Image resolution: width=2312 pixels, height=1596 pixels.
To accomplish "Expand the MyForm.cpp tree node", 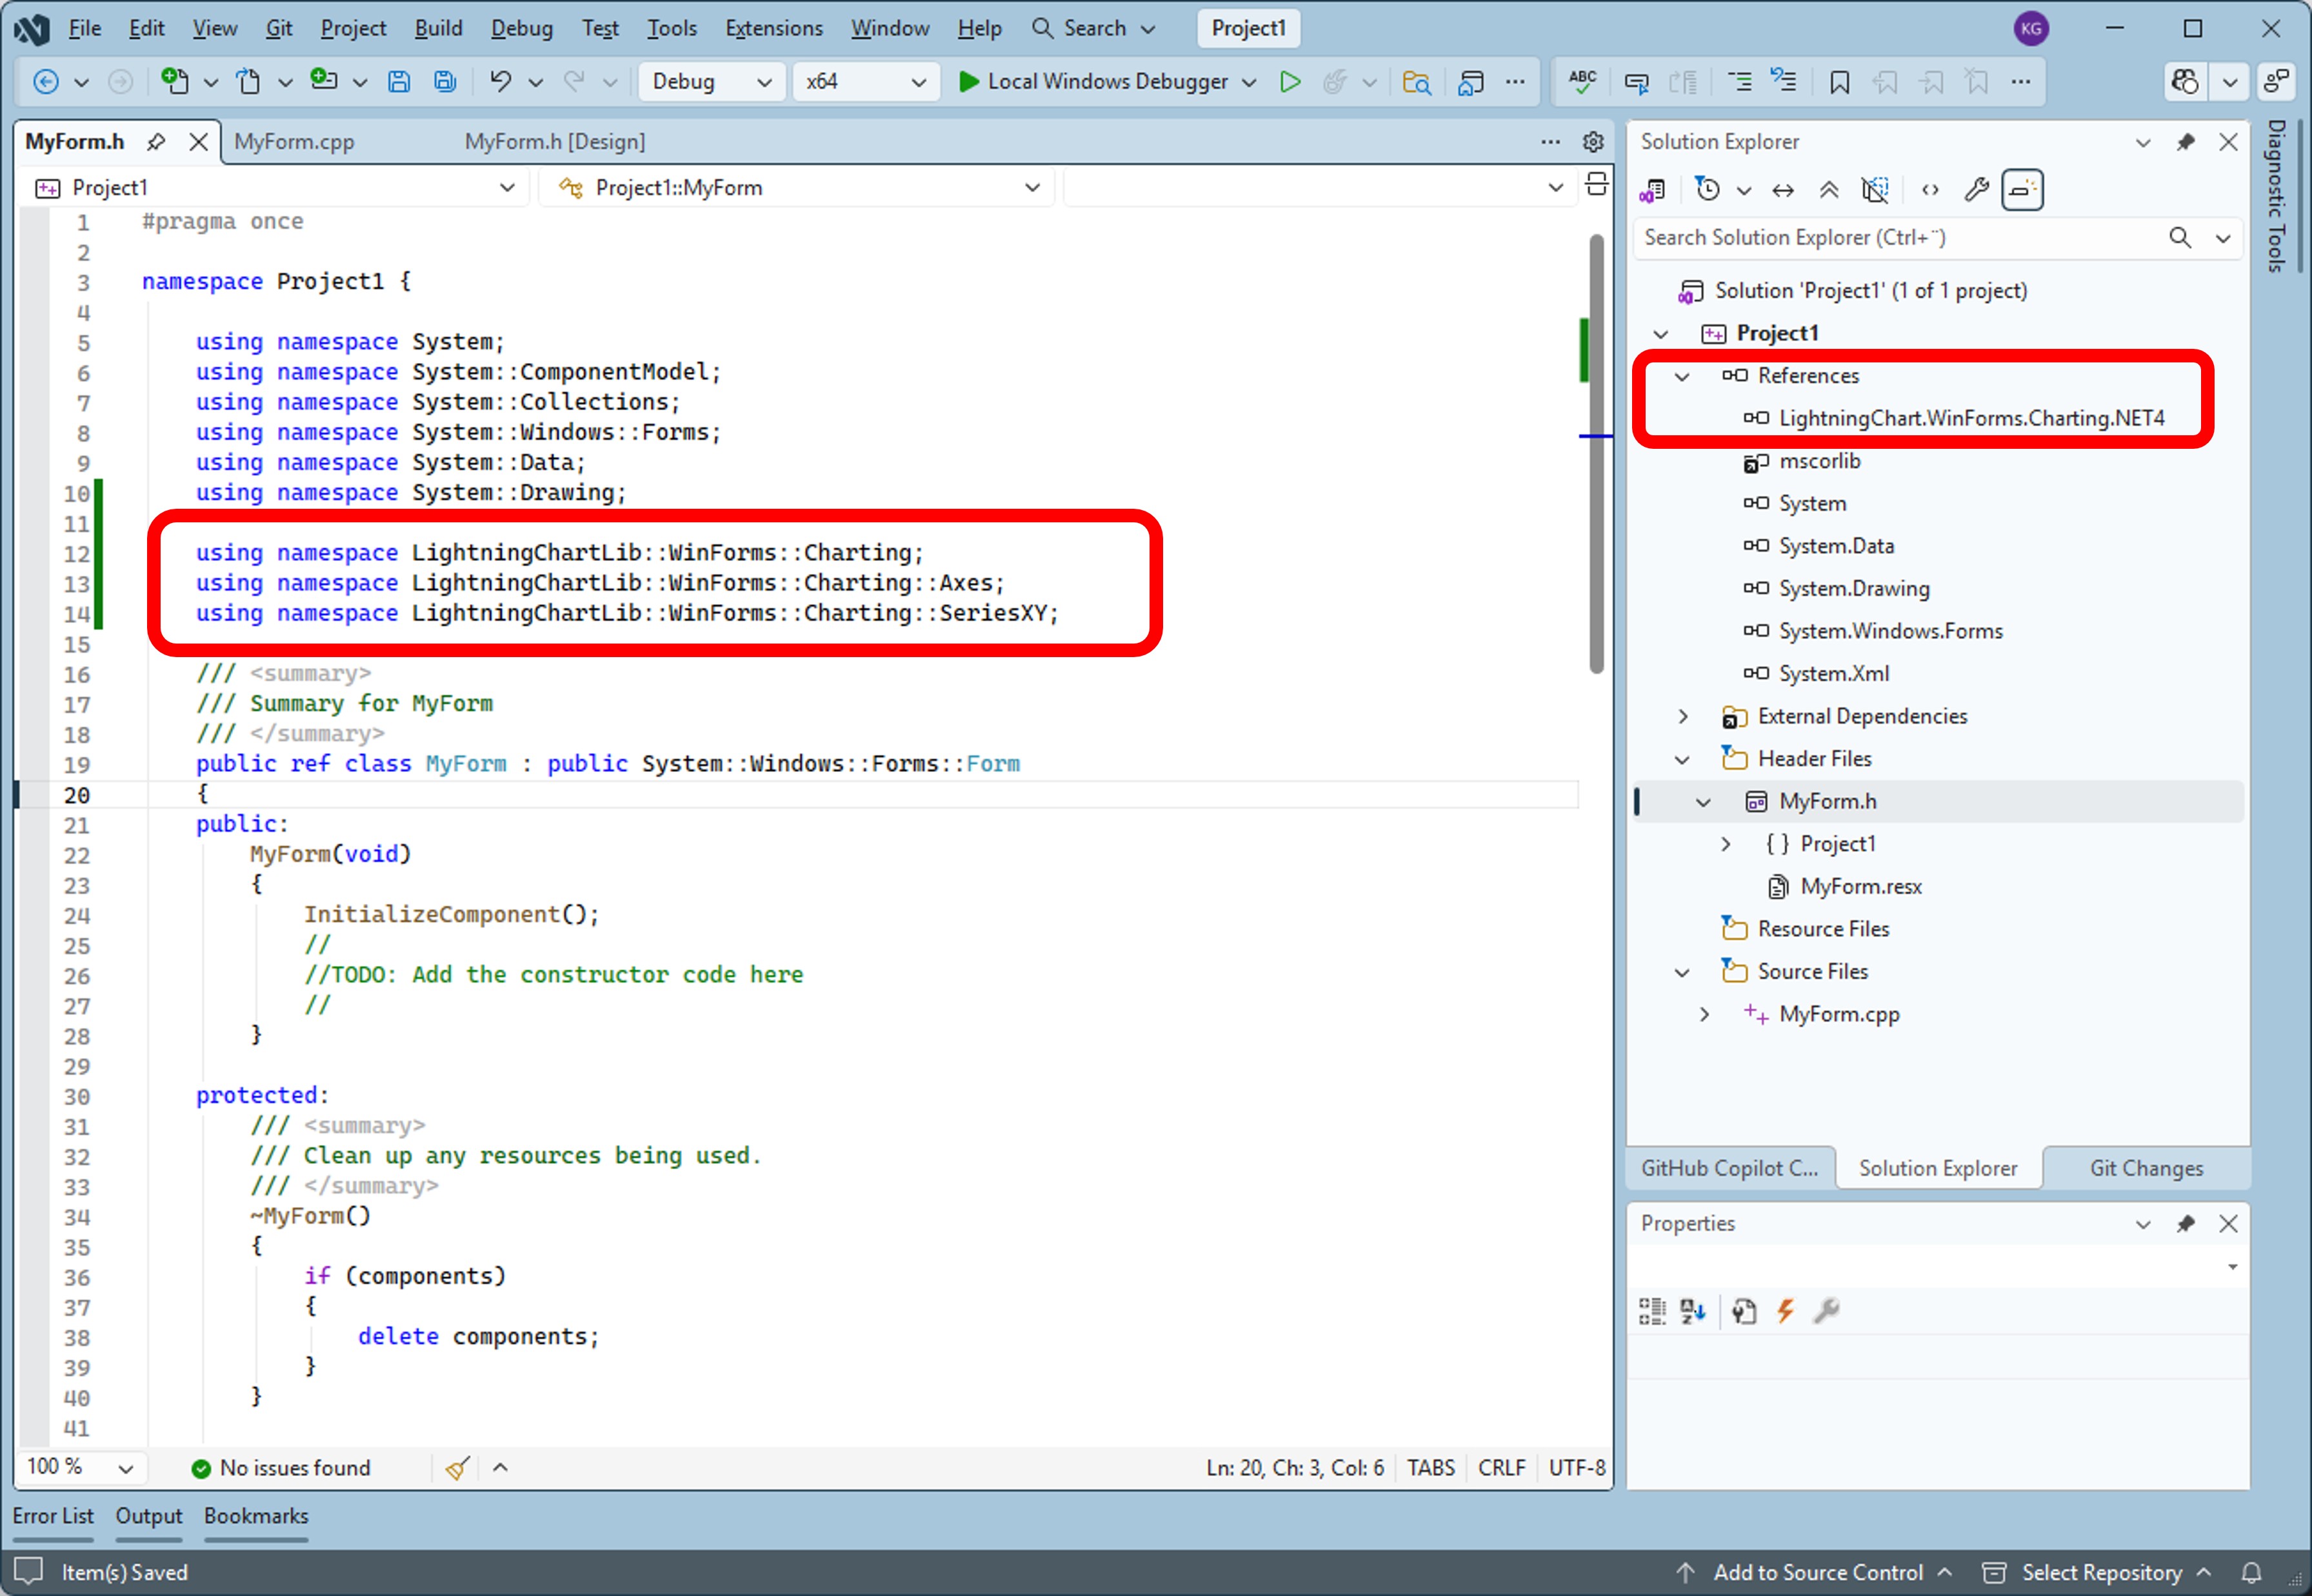I will coord(1705,1015).
